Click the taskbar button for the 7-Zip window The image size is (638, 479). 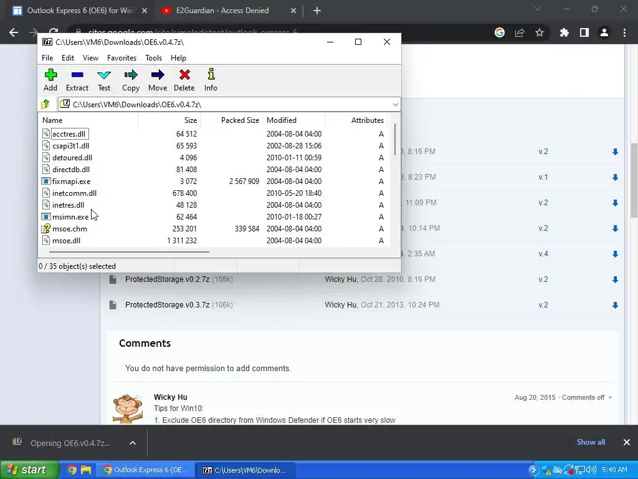(245, 470)
